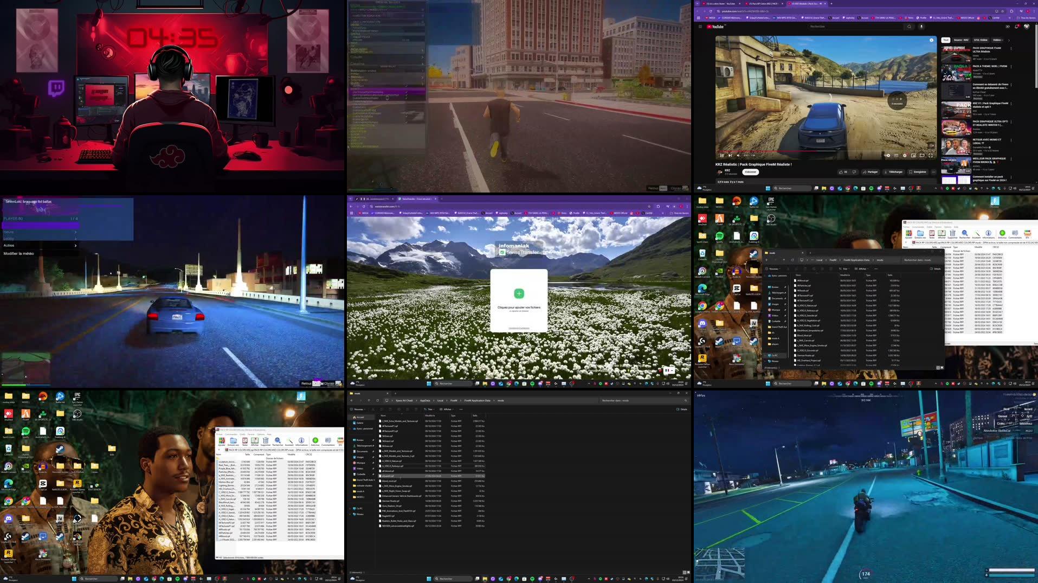Click the info icon on YouTube video
The width and height of the screenshot is (1038, 583).
[x=931, y=40]
